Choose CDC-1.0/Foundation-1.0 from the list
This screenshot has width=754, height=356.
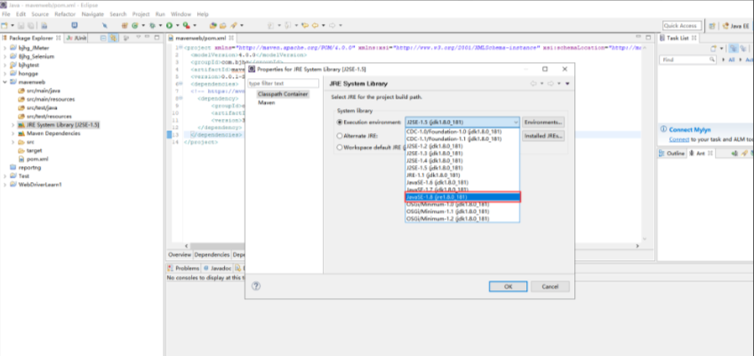pyautogui.click(x=462, y=131)
